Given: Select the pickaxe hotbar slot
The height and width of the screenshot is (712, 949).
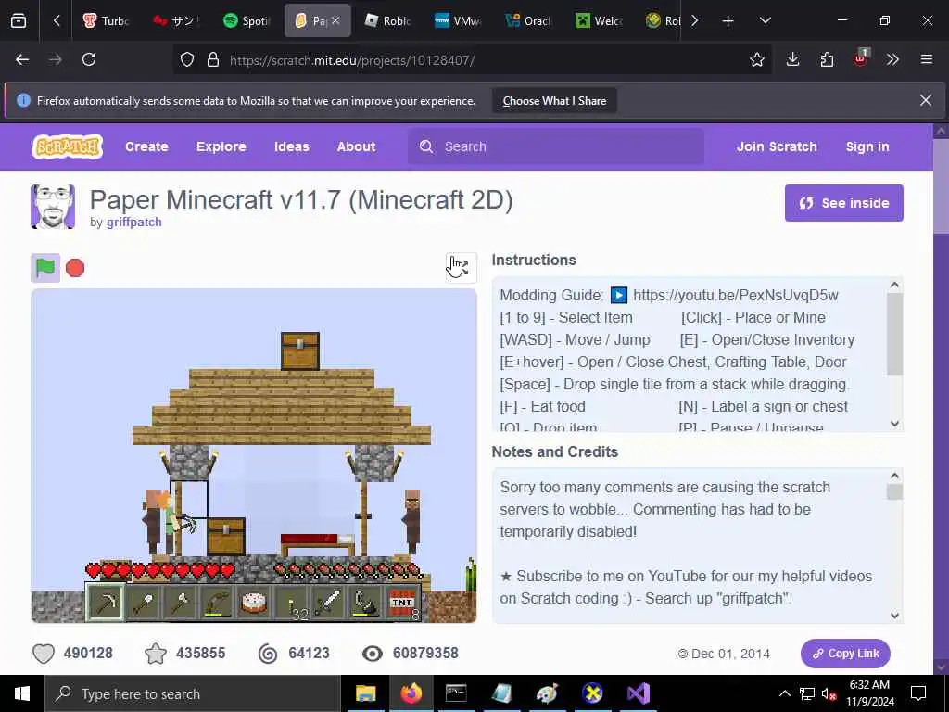Looking at the screenshot, I should coord(106,603).
